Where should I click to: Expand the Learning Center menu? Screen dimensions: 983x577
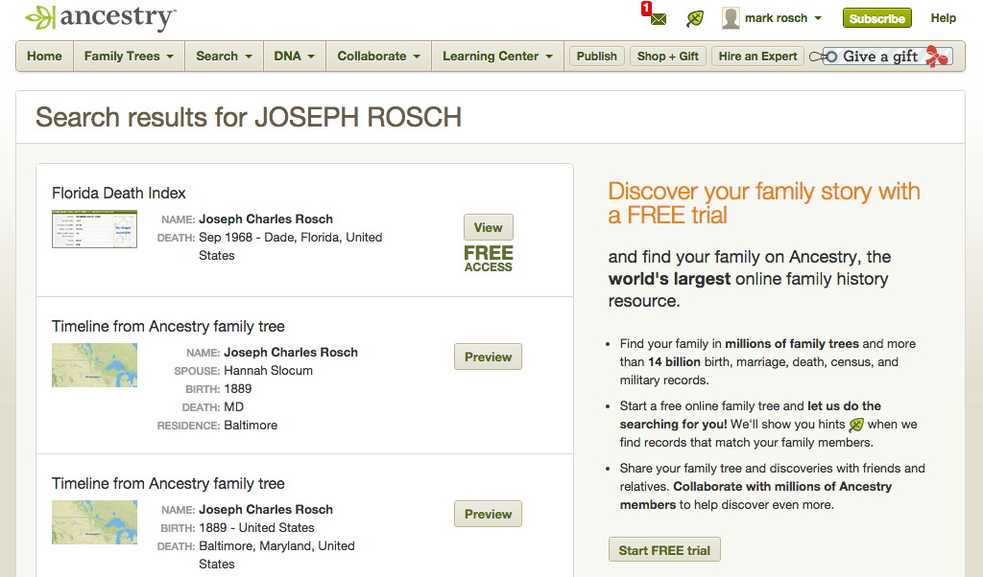[x=497, y=57]
